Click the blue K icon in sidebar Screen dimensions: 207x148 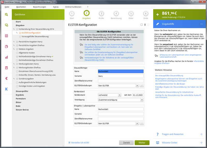6,89
